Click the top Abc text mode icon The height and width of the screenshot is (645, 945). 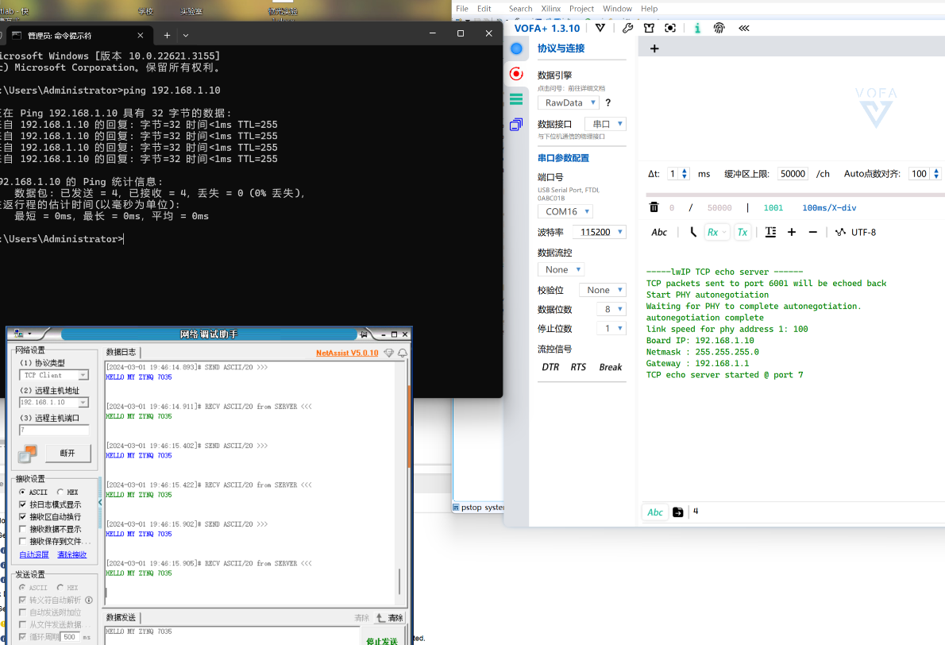pyautogui.click(x=659, y=232)
